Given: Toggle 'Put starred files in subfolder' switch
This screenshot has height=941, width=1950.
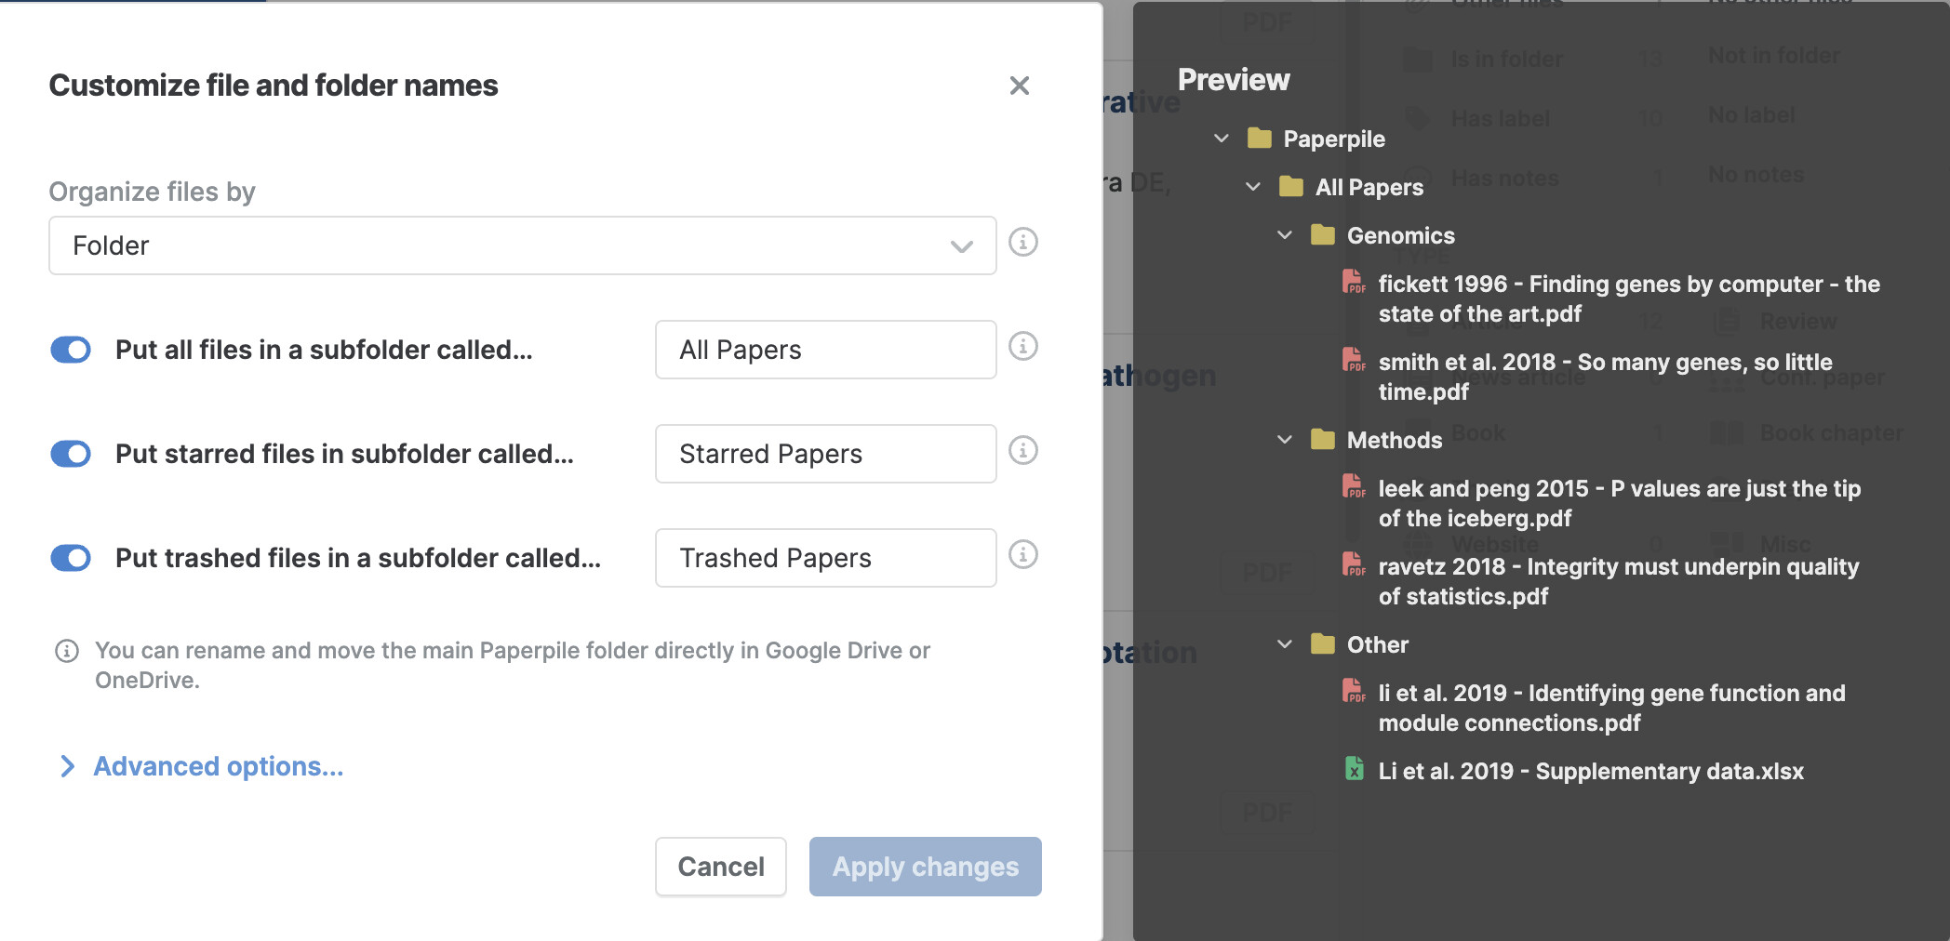Looking at the screenshot, I should click(x=71, y=454).
